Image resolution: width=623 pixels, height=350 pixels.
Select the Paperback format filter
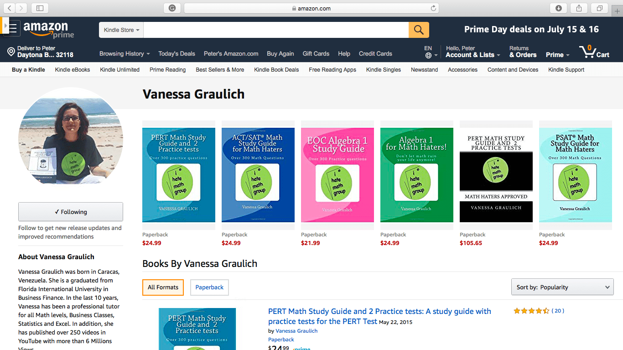209,287
